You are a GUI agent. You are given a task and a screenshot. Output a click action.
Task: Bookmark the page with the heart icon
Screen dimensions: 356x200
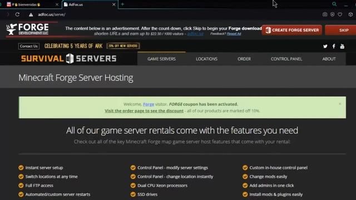340,14
